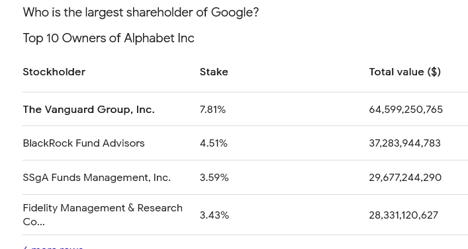Select The Vanguard Group, Inc. stockholder entry
Screen dimensions: 468x249
89,110
